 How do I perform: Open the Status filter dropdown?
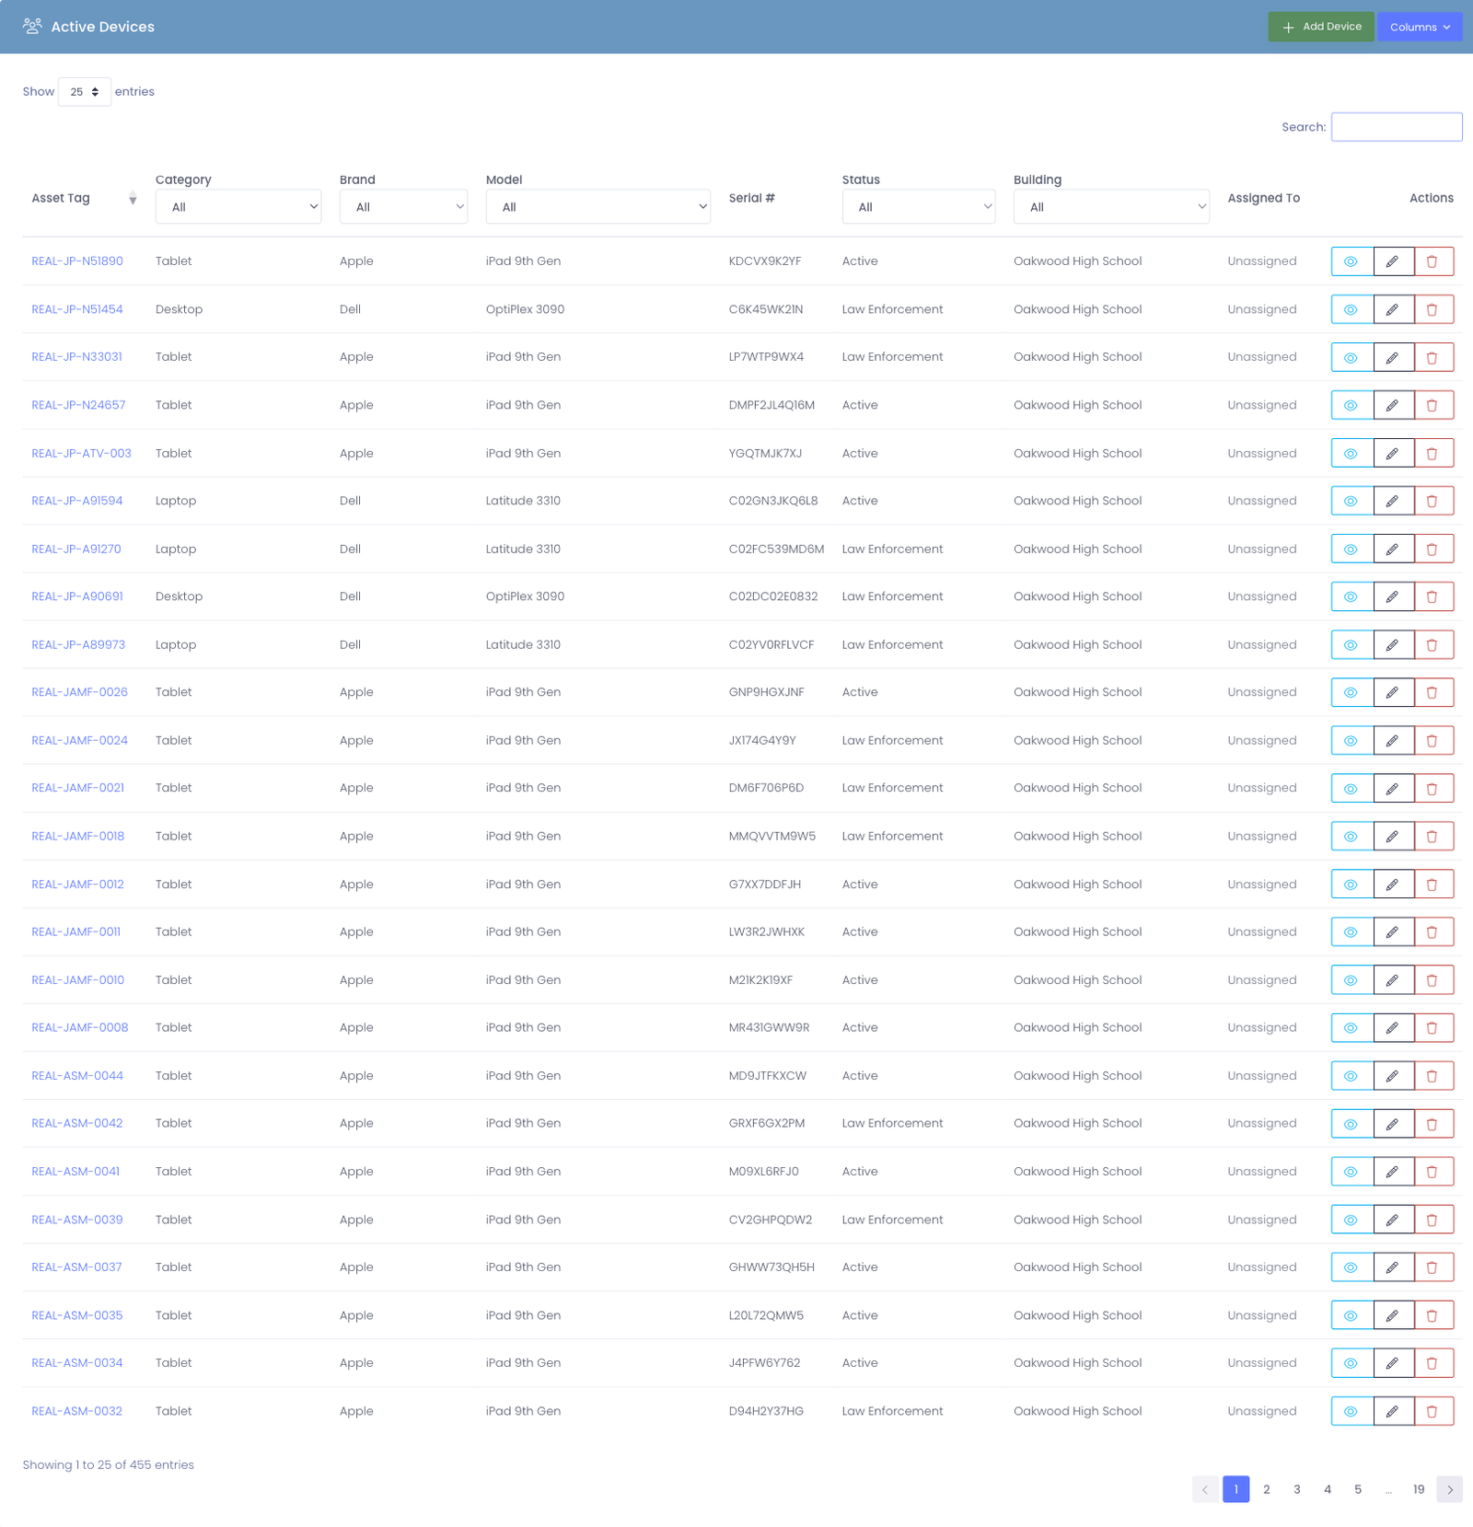point(919,207)
